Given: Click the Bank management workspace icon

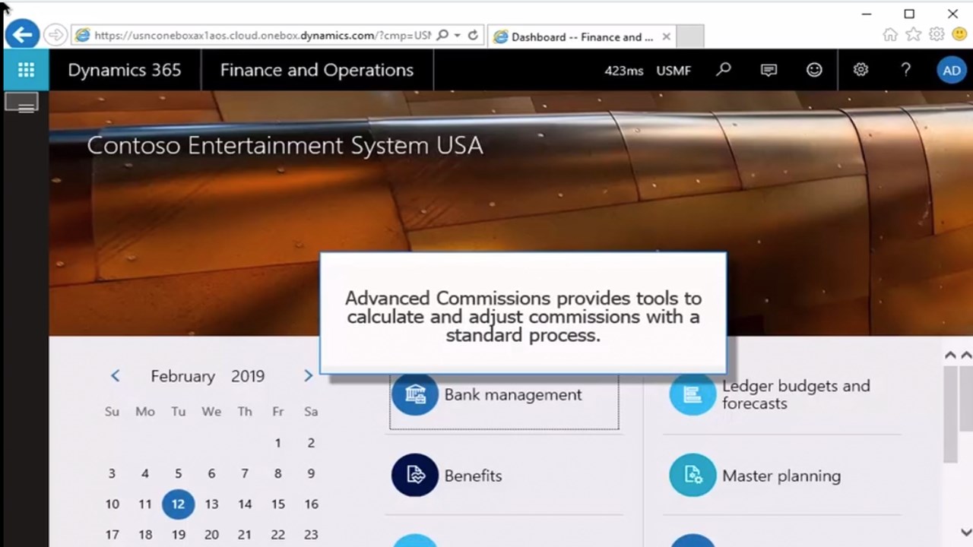Looking at the screenshot, I should coord(415,394).
